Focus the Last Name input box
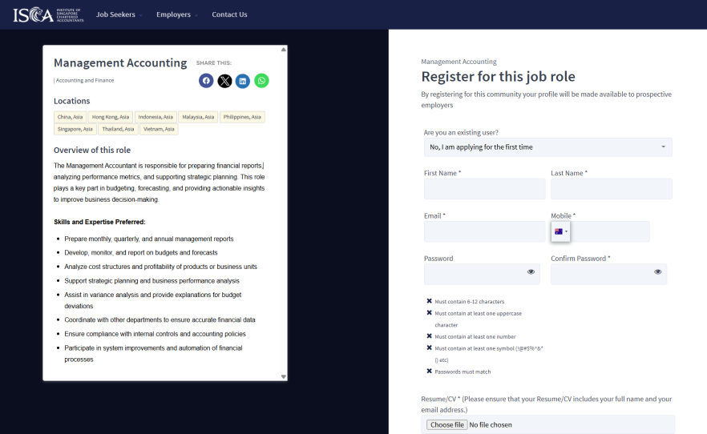 point(611,189)
